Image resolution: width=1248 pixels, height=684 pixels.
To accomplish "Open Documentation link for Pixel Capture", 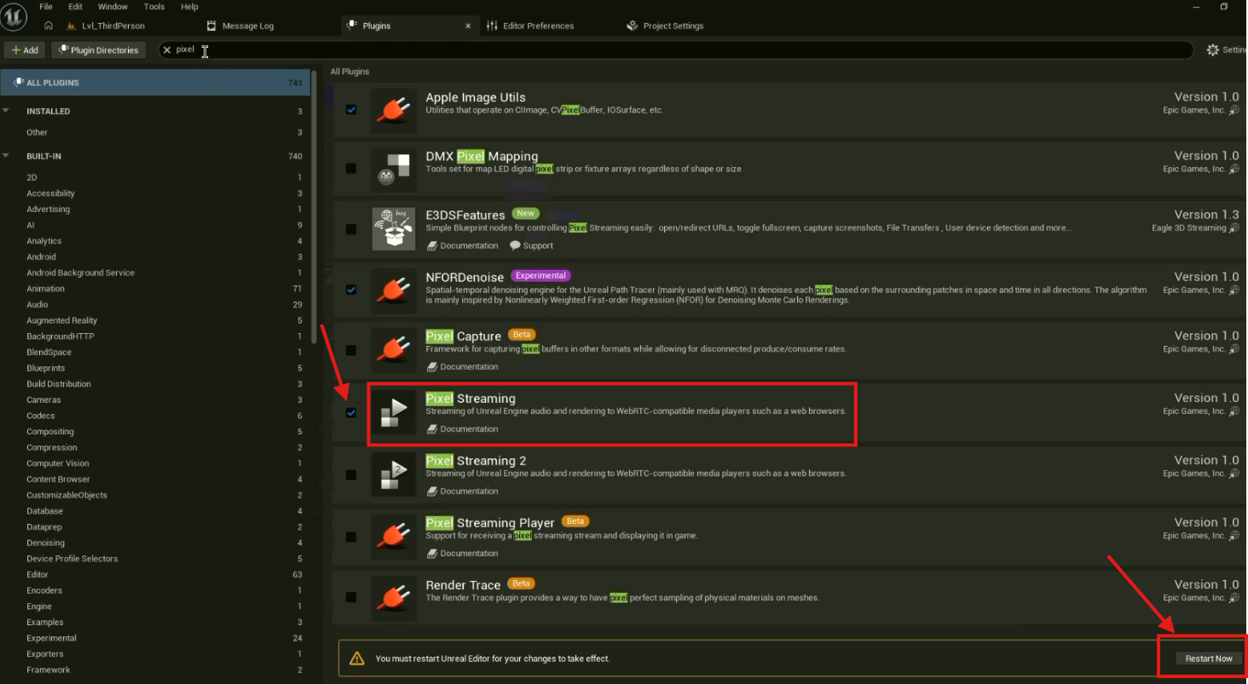I will click(463, 366).
